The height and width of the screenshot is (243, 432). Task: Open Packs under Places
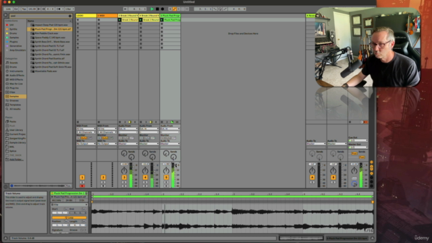(13, 122)
